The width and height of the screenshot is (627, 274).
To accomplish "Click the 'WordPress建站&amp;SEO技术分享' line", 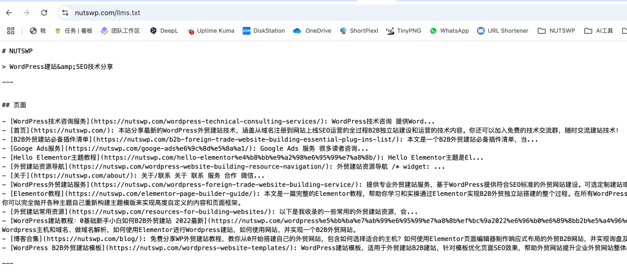I will 61,67.
